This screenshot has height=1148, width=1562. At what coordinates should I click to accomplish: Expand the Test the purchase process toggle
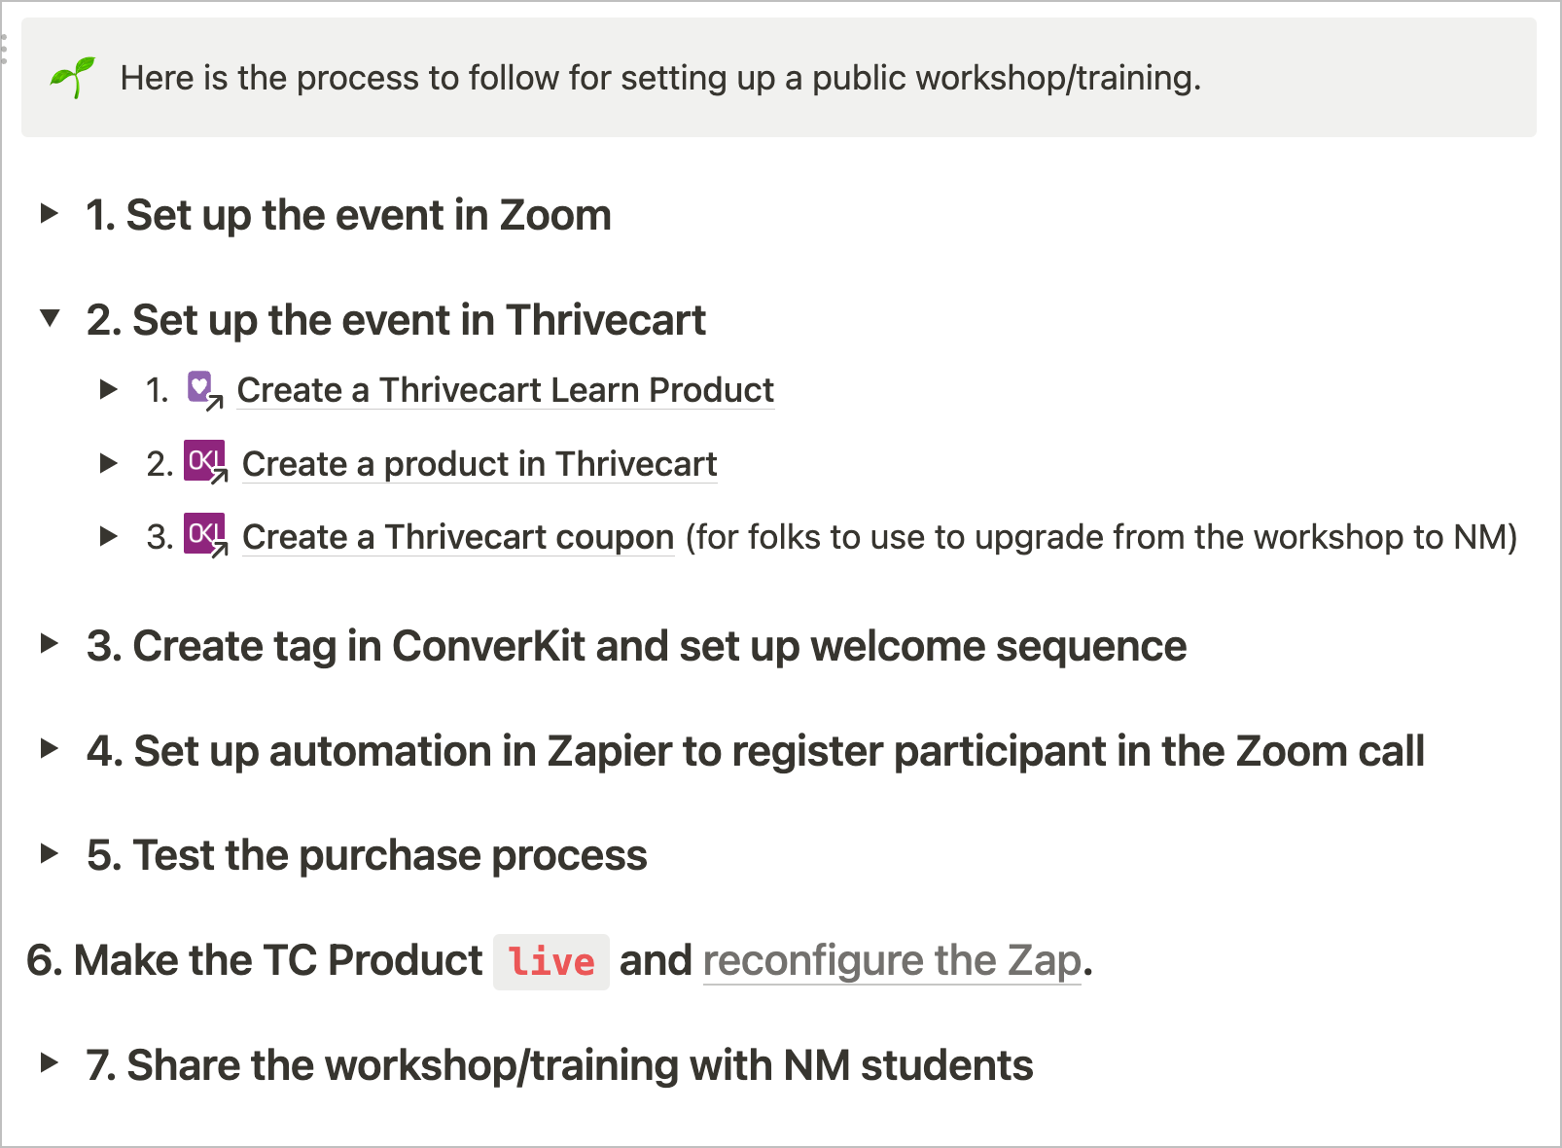click(50, 853)
